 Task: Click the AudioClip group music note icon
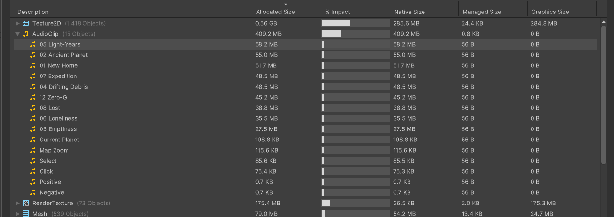coord(26,34)
